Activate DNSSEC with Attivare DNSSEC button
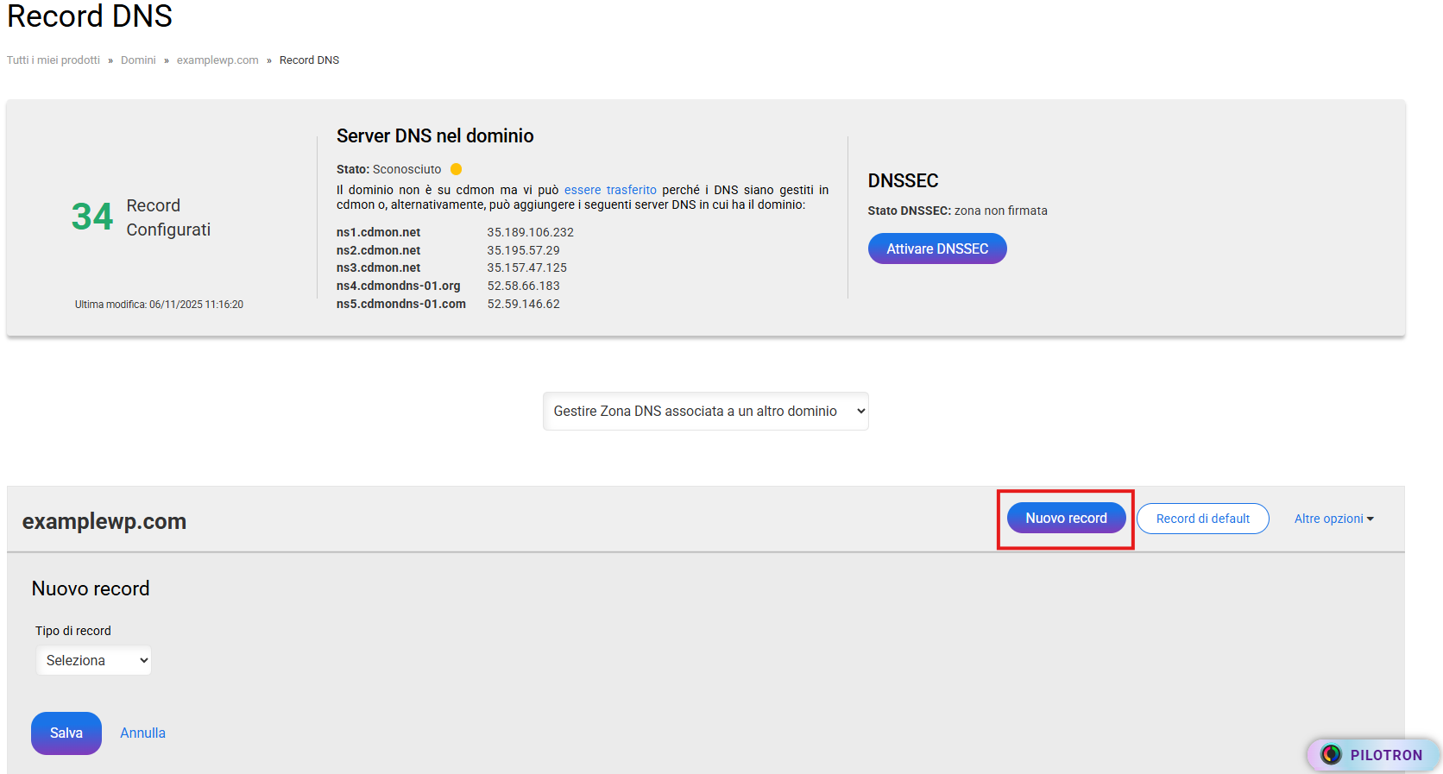Viewport: 1443px width, 774px height. coord(937,249)
